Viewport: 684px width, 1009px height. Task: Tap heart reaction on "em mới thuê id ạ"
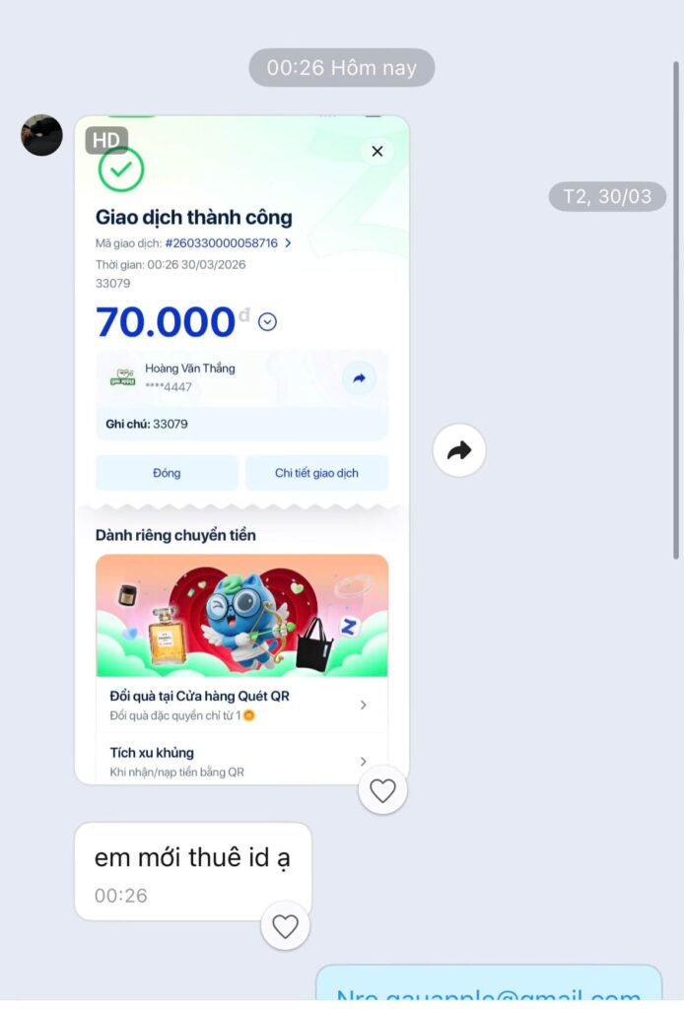pos(285,926)
